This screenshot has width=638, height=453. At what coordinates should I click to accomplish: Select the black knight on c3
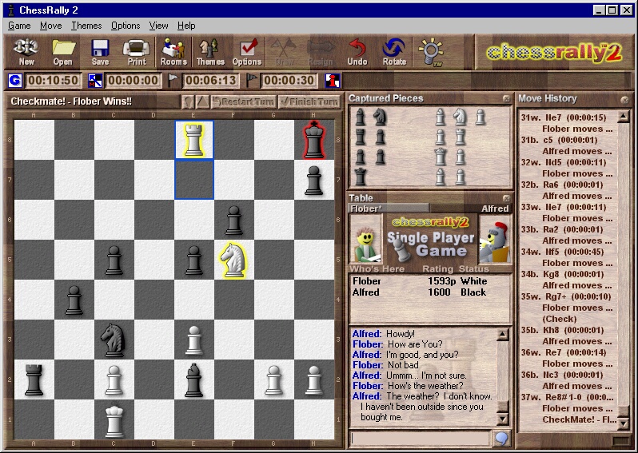(x=114, y=339)
